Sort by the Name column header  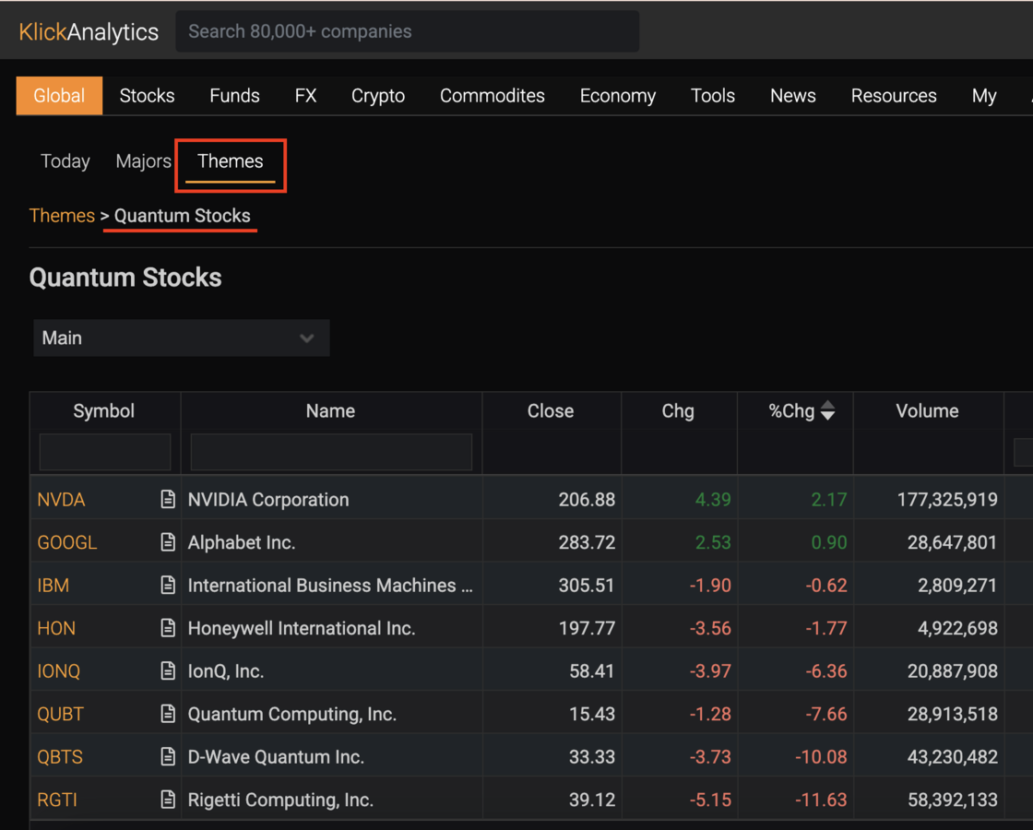coord(331,411)
